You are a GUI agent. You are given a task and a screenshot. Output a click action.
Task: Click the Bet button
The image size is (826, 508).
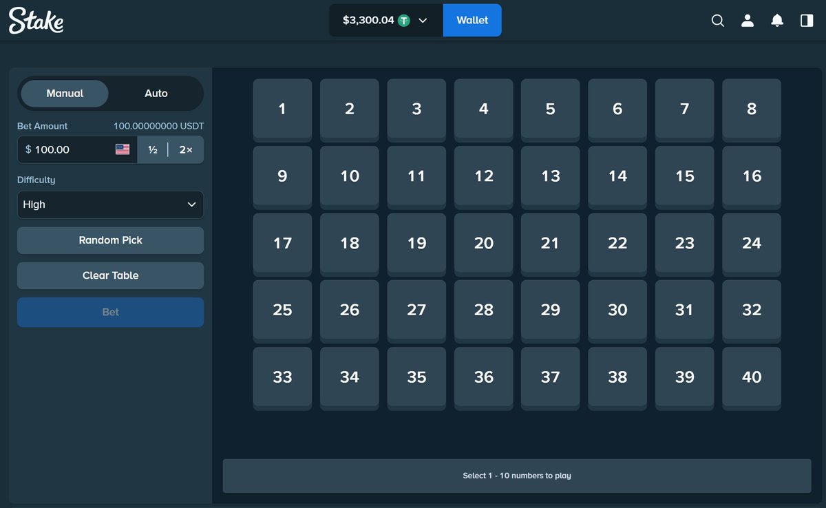tap(110, 312)
